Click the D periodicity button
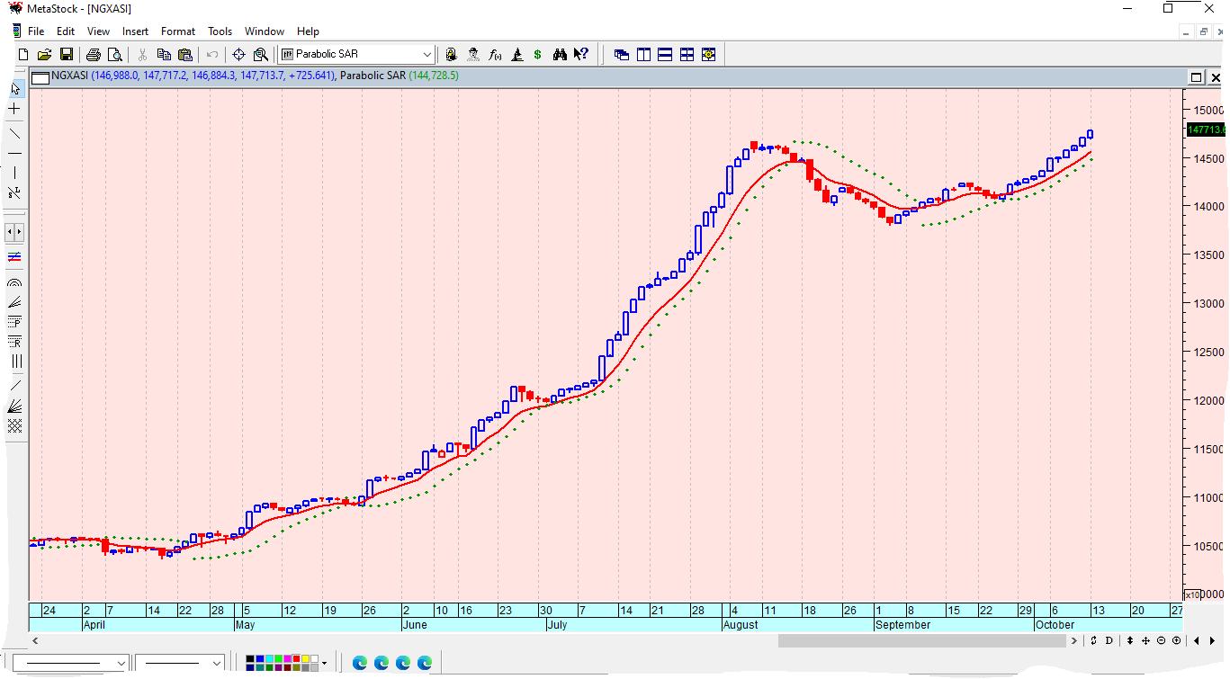Image resolution: width=1230 pixels, height=679 pixels. click(1109, 641)
